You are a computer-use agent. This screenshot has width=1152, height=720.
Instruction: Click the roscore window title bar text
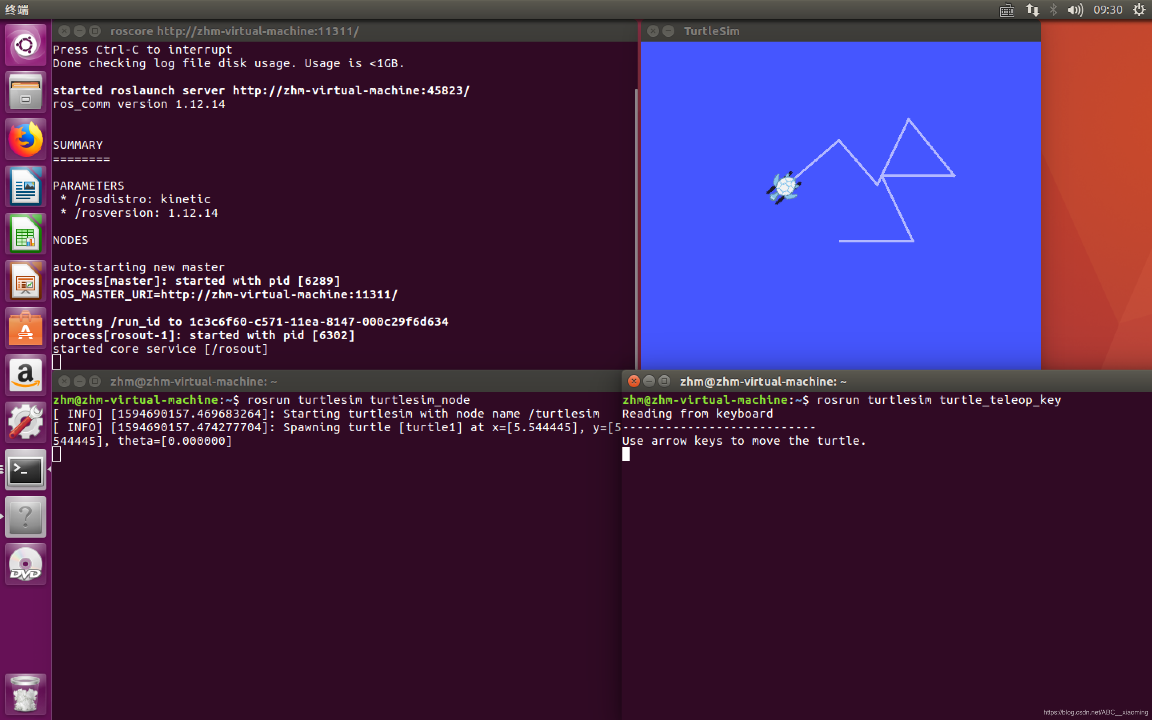(234, 31)
